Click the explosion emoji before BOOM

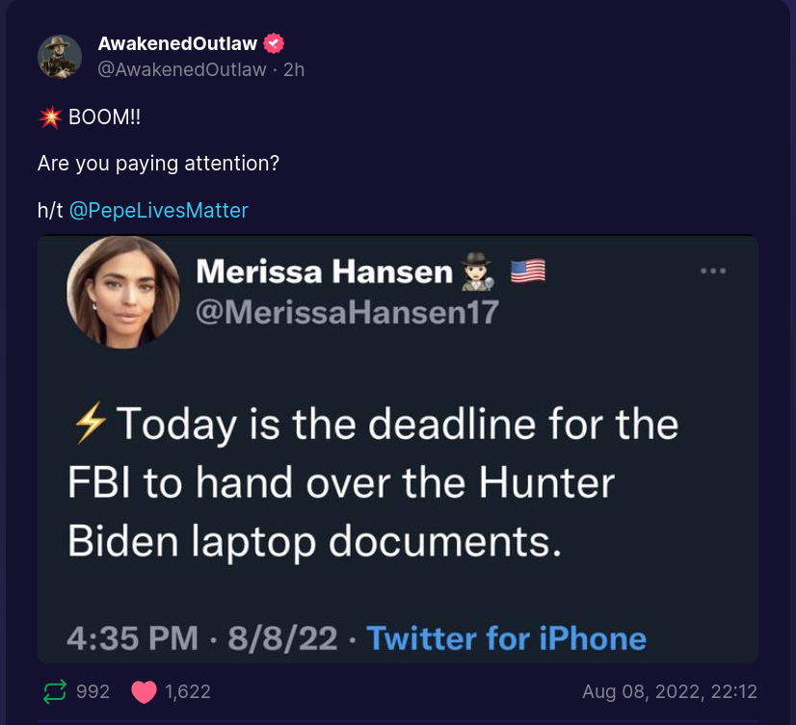pos(50,117)
